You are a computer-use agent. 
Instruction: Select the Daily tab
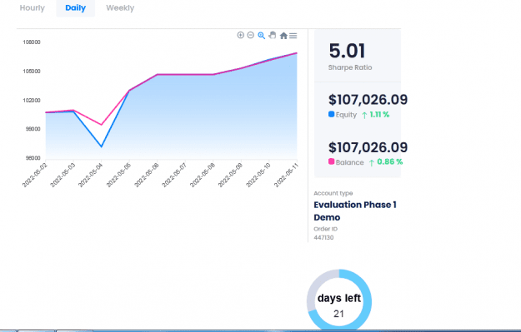tap(75, 8)
